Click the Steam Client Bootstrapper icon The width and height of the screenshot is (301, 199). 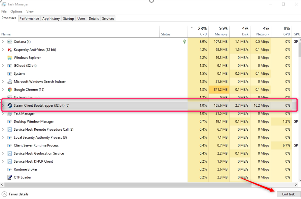10,105
